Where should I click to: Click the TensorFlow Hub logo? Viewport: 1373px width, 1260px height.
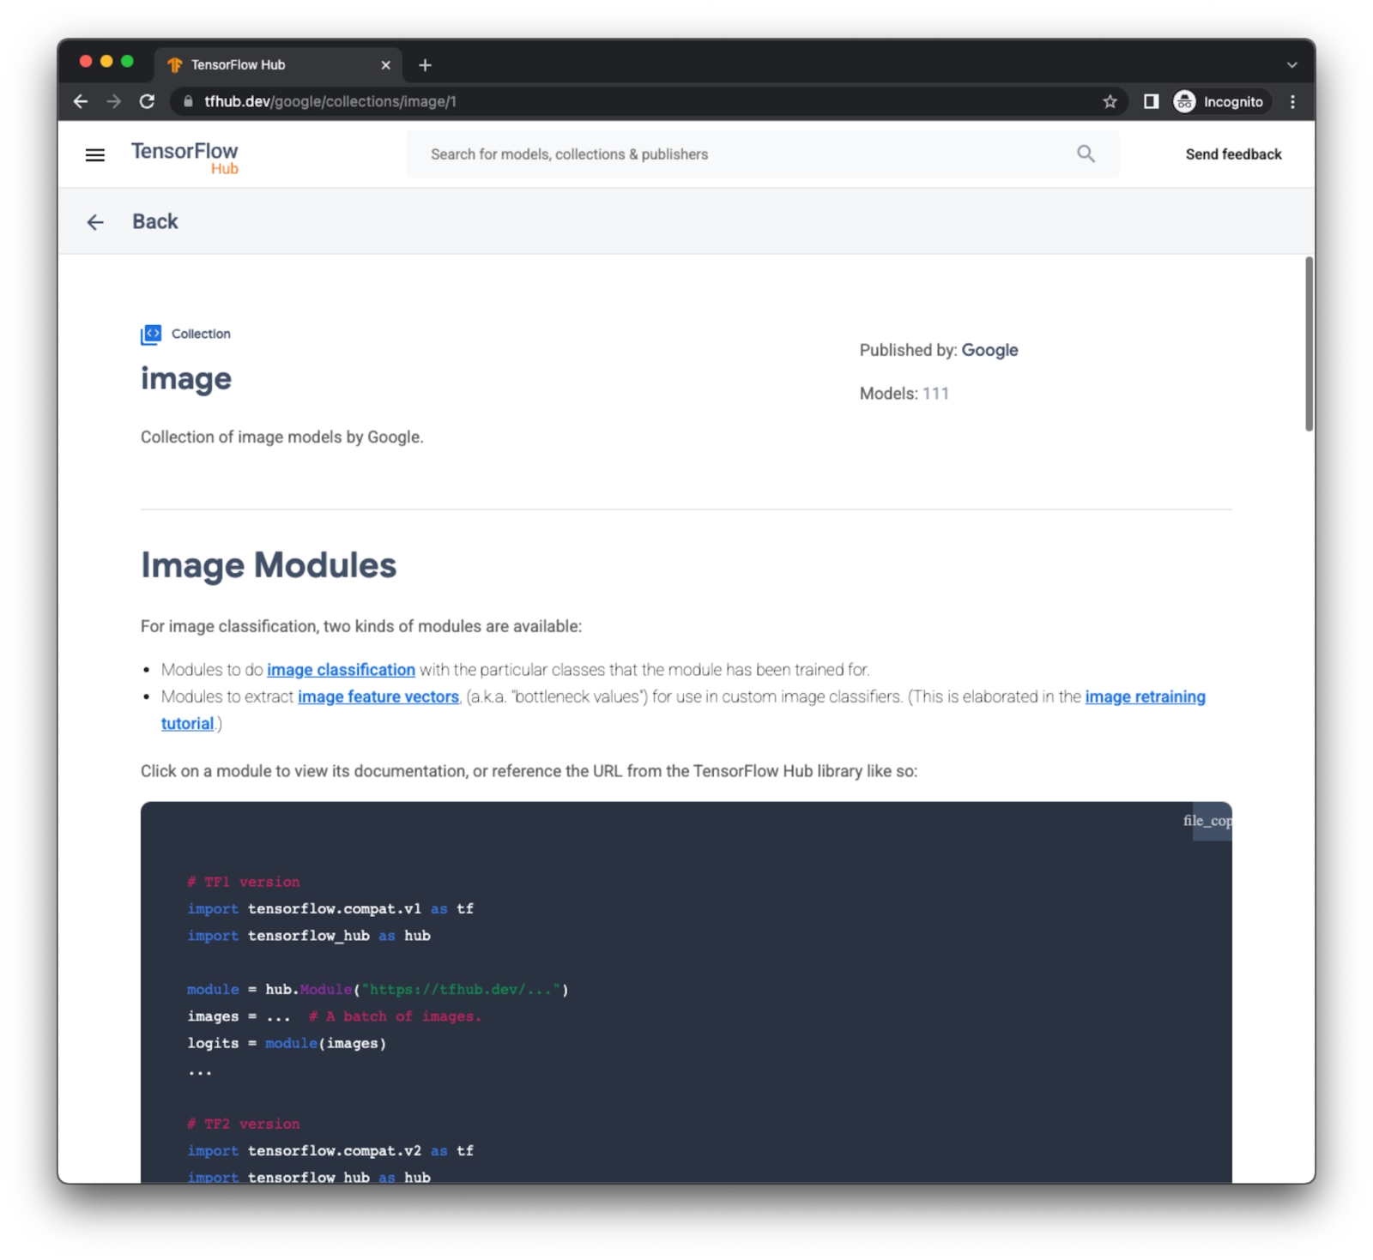(184, 157)
